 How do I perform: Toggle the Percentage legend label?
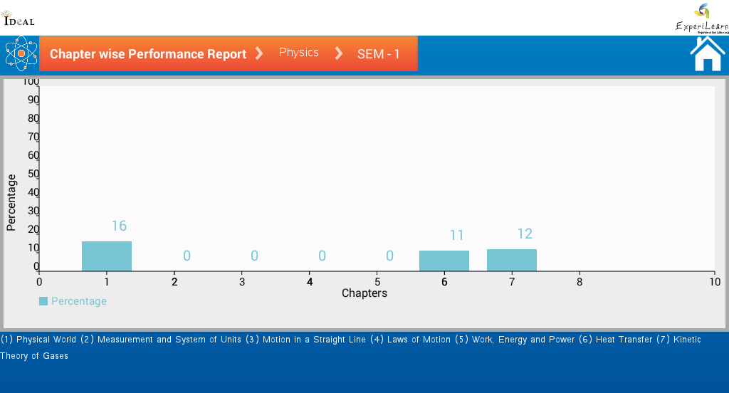click(x=79, y=301)
